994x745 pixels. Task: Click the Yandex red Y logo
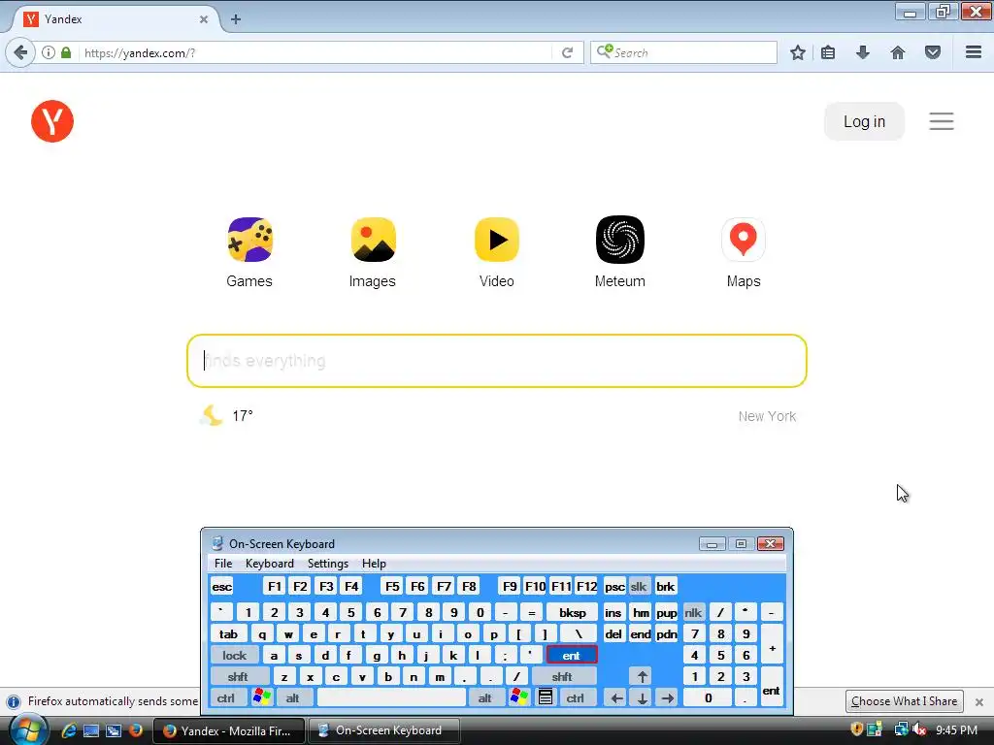click(52, 121)
